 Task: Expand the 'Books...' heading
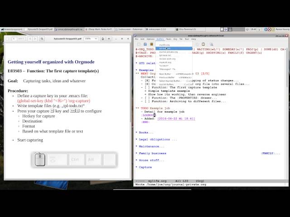point(146,132)
